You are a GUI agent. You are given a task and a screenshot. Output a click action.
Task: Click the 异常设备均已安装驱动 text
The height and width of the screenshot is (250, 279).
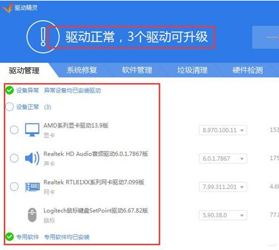point(72,91)
